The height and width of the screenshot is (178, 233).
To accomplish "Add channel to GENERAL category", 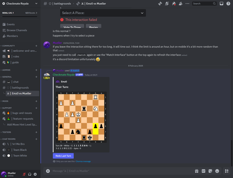I will point(36,77).
